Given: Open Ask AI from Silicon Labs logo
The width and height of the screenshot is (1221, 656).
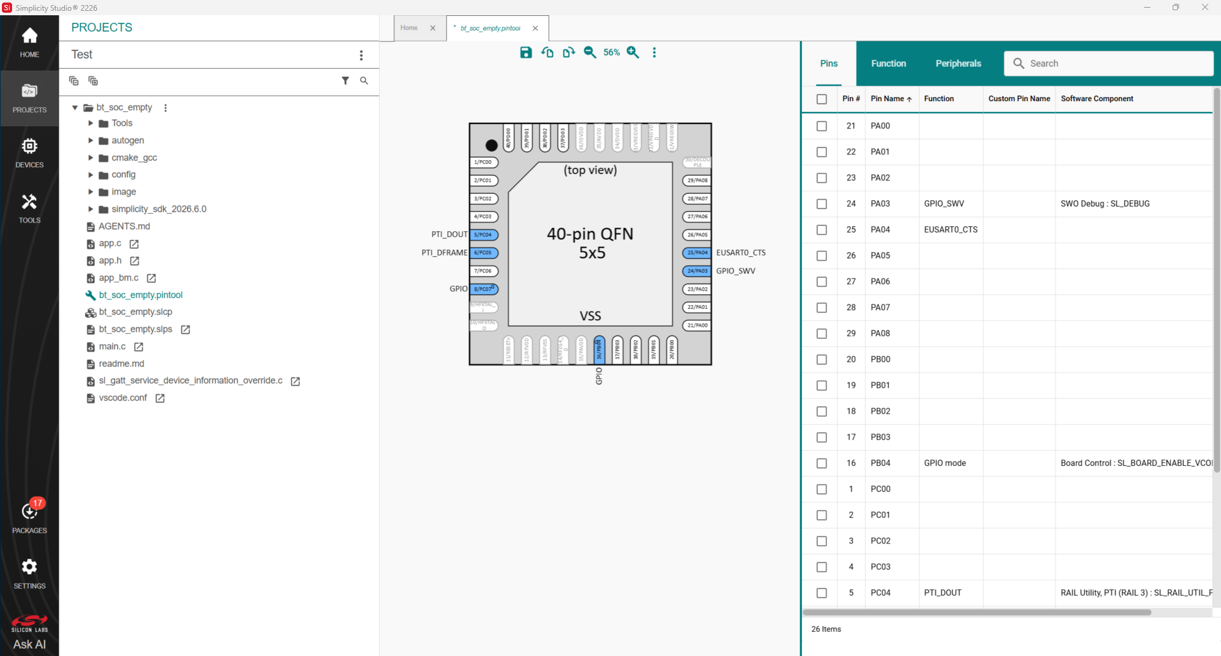Looking at the screenshot, I should pyautogui.click(x=29, y=632).
